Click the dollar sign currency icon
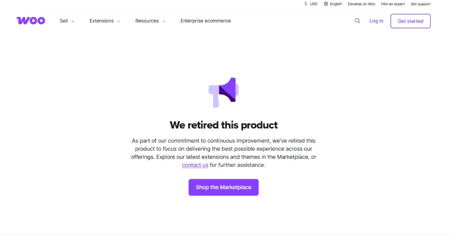This screenshot has height=235, width=451. (306, 4)
